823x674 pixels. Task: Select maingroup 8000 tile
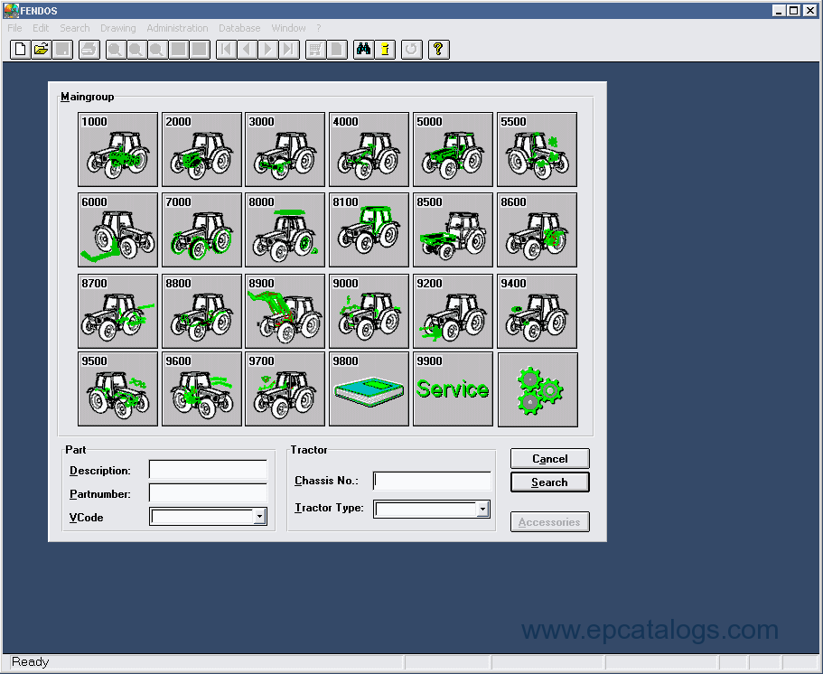click(285, 229)
